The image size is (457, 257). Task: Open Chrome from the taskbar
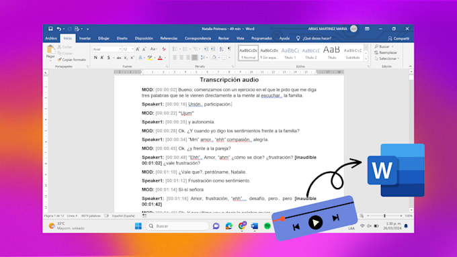click(x=242, y=226)
